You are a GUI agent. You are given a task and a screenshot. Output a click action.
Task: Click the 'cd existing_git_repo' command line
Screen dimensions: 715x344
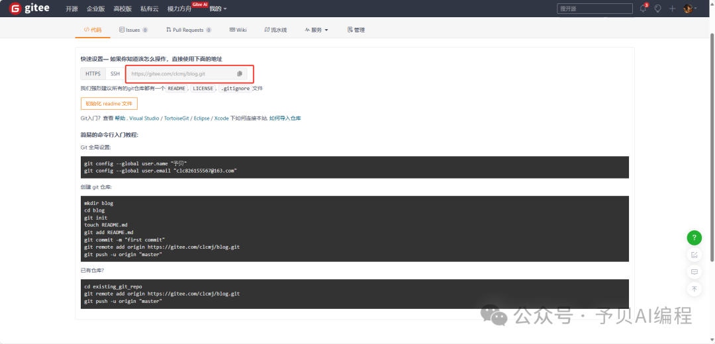tap(113, 287)
